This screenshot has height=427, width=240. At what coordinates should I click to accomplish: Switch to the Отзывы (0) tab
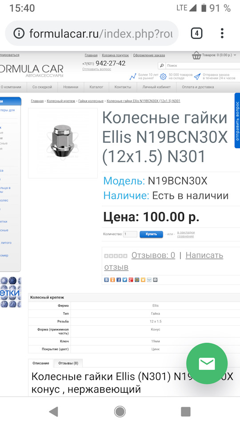click(x=68, y=363)
